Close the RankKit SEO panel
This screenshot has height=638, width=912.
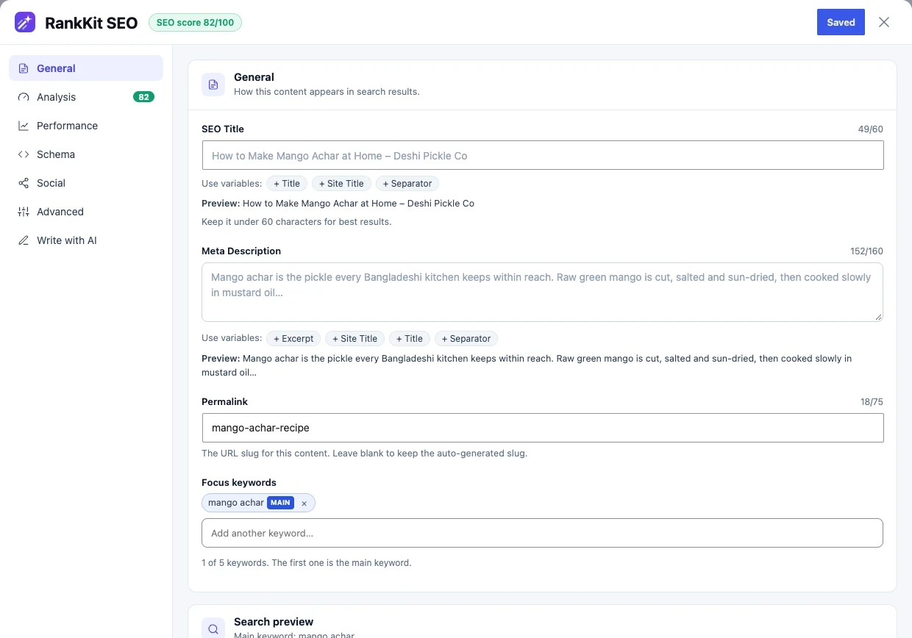(x=884, y=22)
